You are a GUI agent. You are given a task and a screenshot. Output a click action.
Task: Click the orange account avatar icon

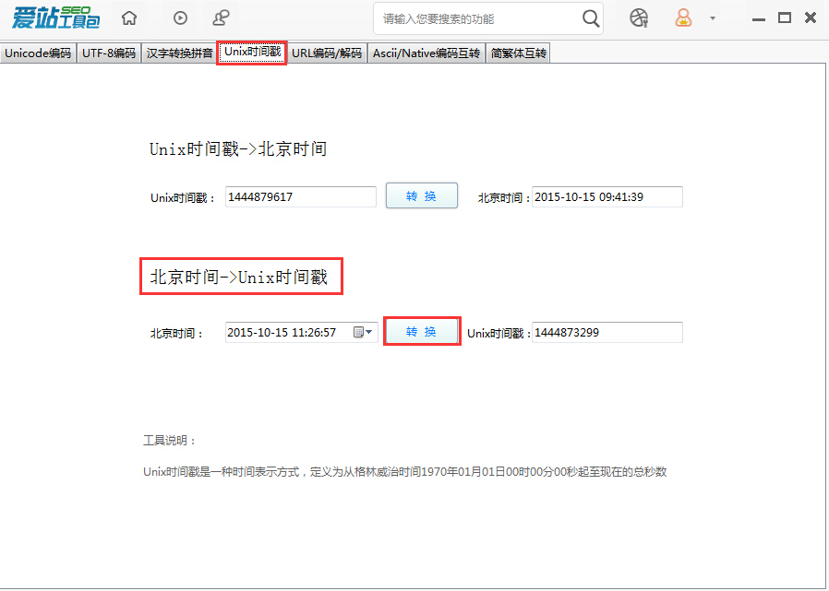tap(683, 18)
